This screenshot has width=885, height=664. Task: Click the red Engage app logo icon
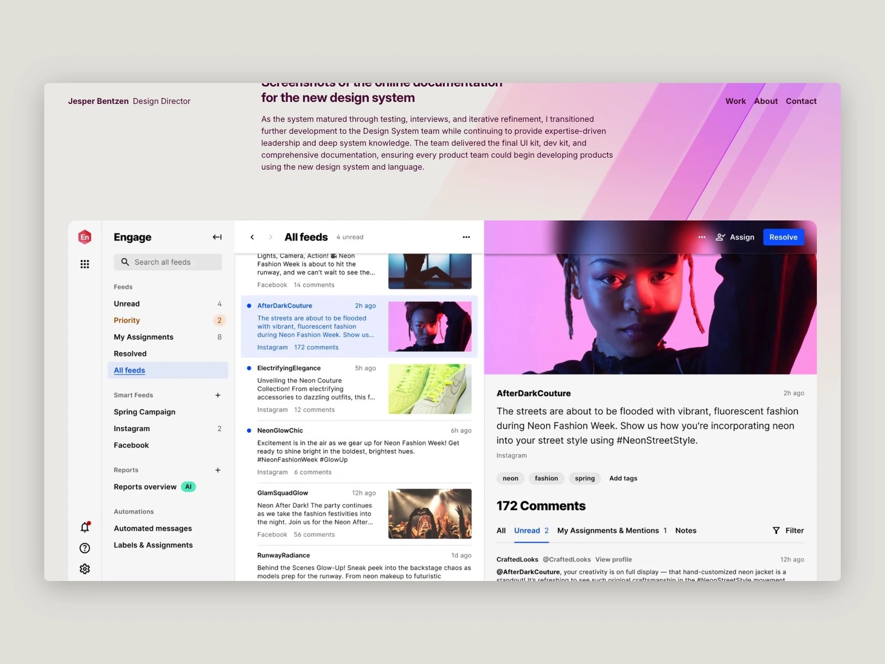point(85,237)
